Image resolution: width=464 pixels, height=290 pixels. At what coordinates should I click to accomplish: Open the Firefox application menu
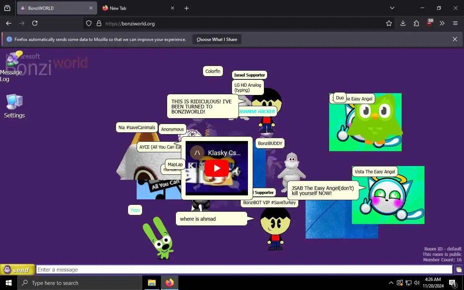click(455, 23)
